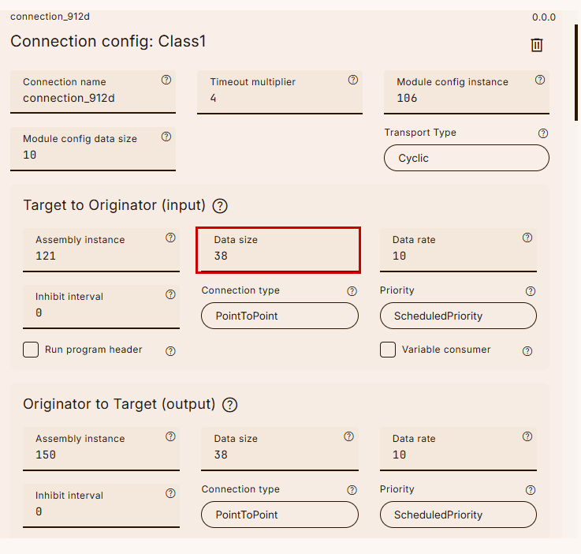Enable the Run program header checkbox
The image size is (581, 554).
pyautogui.click(x=31, y=350)
